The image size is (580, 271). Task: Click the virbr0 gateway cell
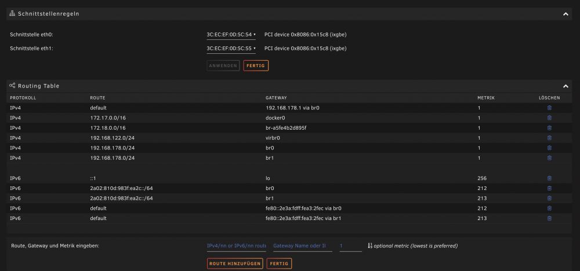(x=273, y=138)
